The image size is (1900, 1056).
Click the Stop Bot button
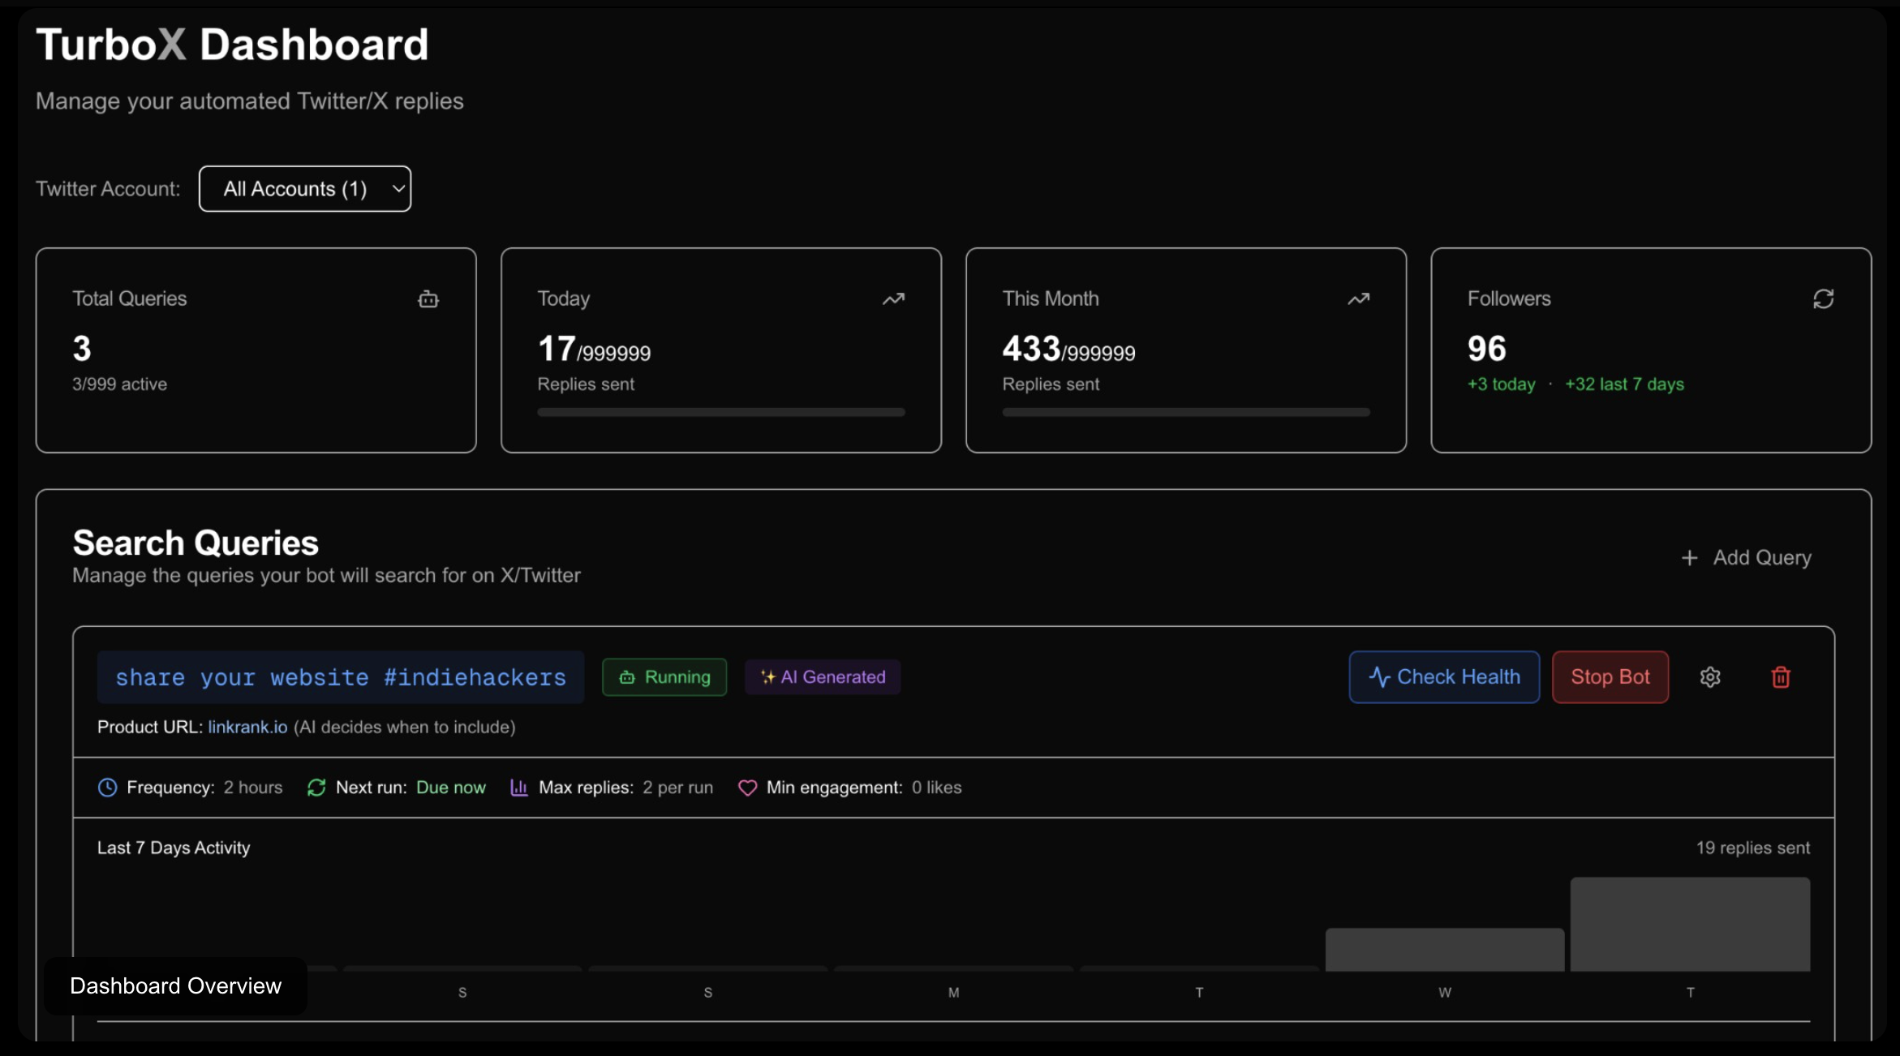tap(1610, 676)
